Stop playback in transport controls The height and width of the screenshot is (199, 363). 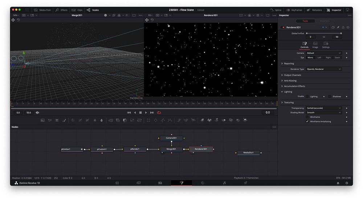point(140,113)
